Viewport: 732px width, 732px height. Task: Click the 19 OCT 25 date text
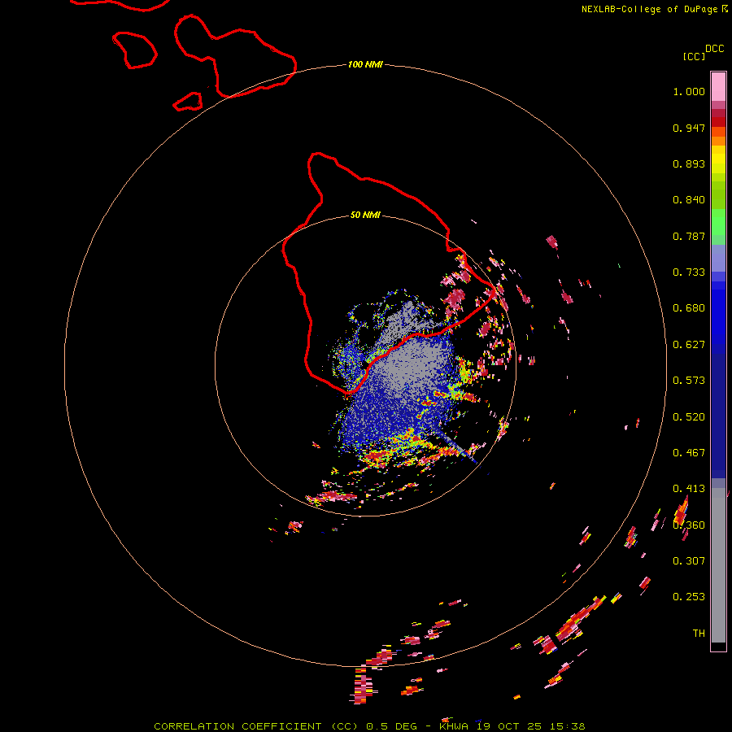509,726
